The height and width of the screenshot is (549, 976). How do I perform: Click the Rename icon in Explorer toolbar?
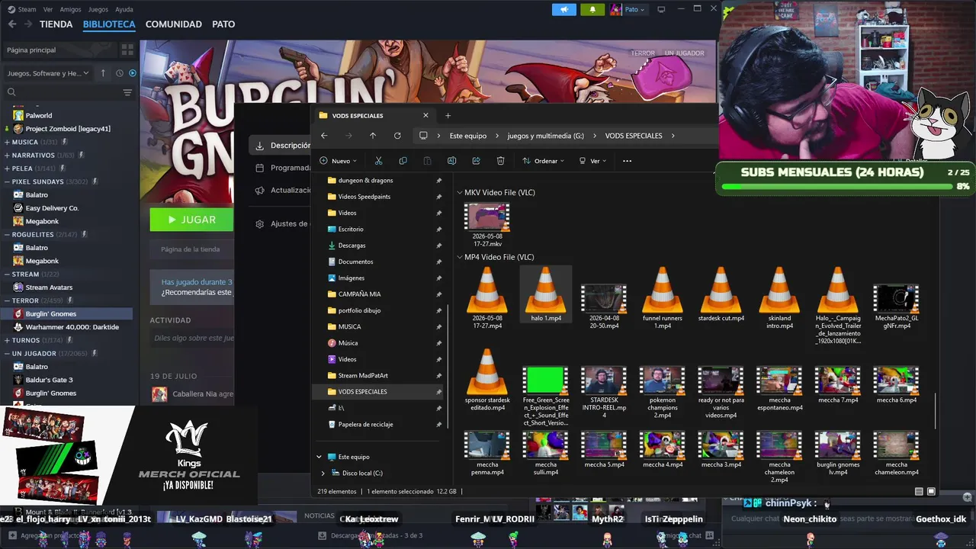click(x=451, y=161)
